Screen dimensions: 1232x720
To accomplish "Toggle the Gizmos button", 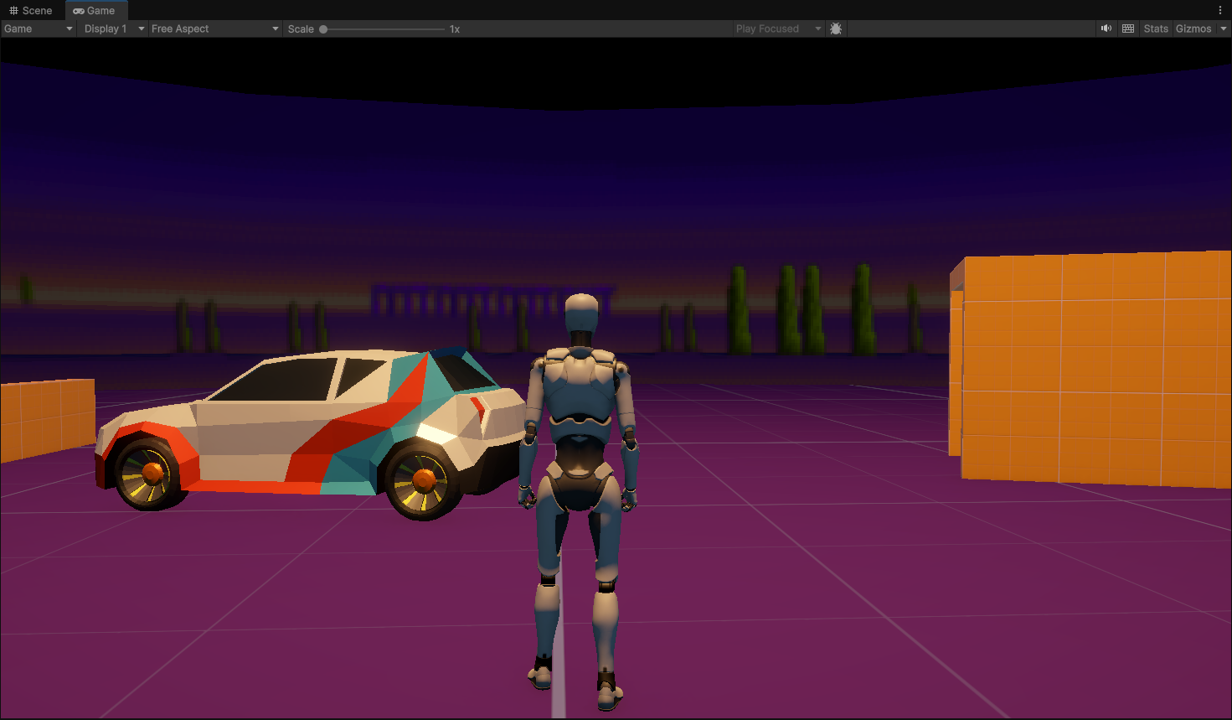I will 1193,28.
